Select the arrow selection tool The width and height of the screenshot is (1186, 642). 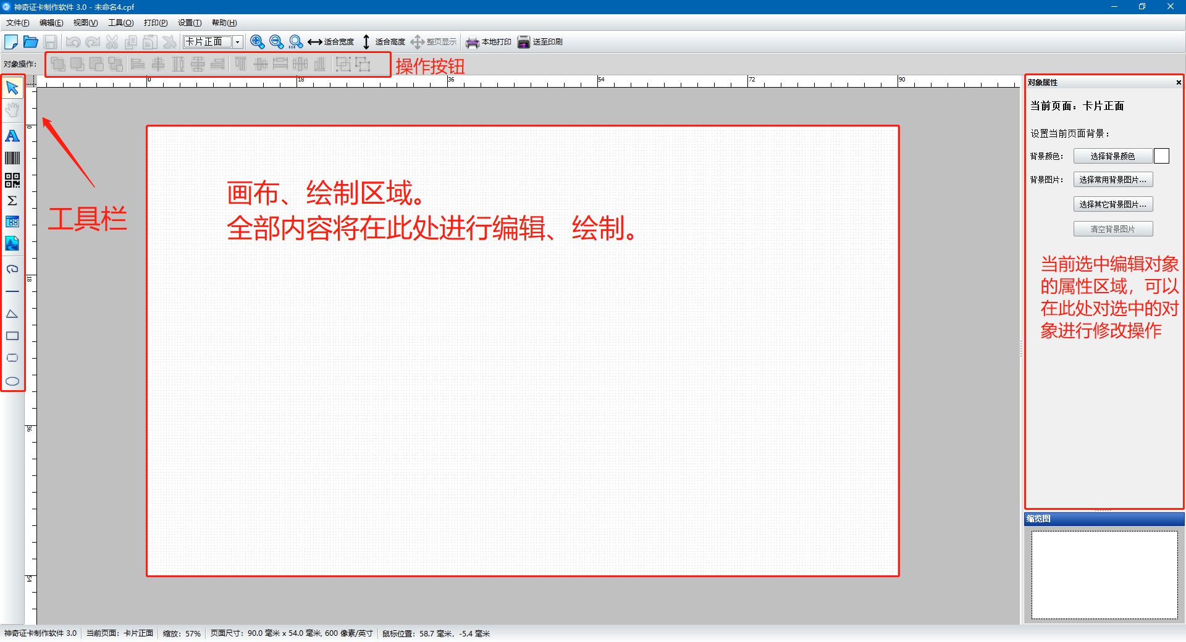pos(12,87)
